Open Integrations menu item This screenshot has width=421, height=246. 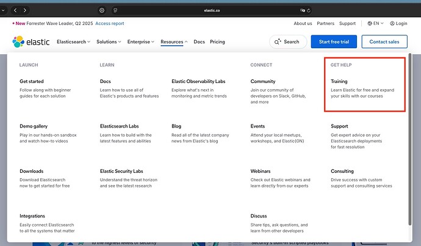[32, 216]
